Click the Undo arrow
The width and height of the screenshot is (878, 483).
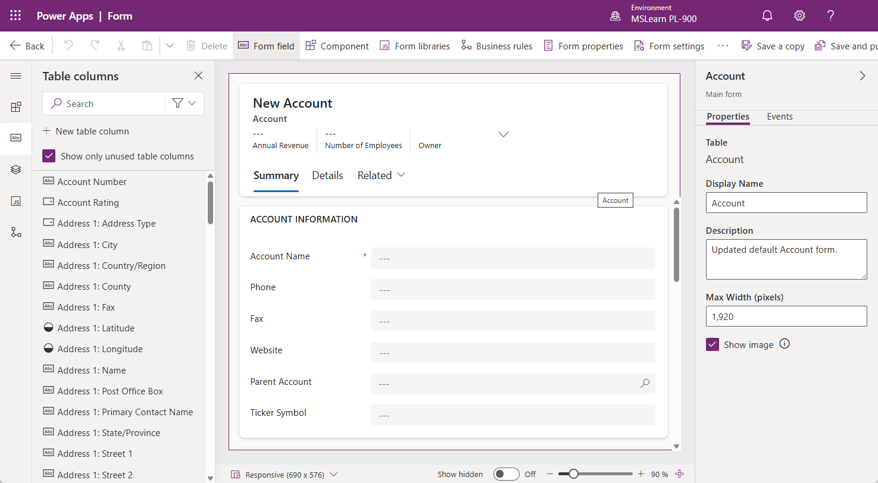(68, 46)
